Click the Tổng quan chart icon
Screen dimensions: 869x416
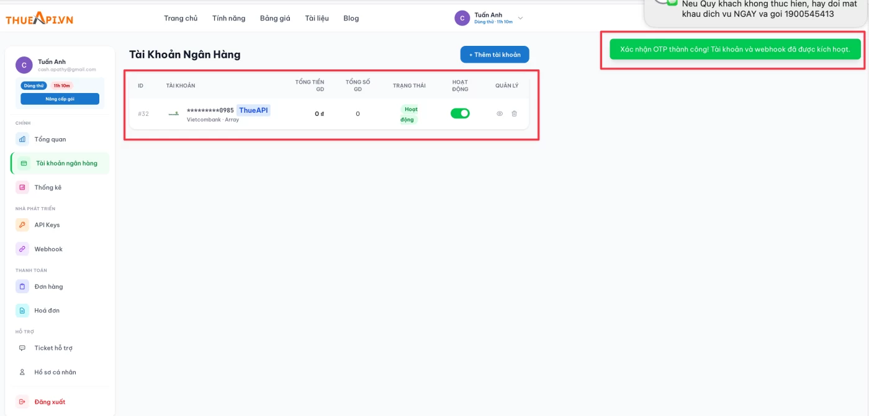click(22, 139)
